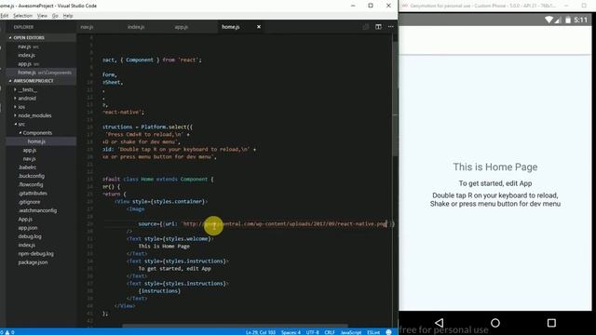Click the errors and warnings status indicator
This screenshot has width=596, height=335.
coord(7,332)
